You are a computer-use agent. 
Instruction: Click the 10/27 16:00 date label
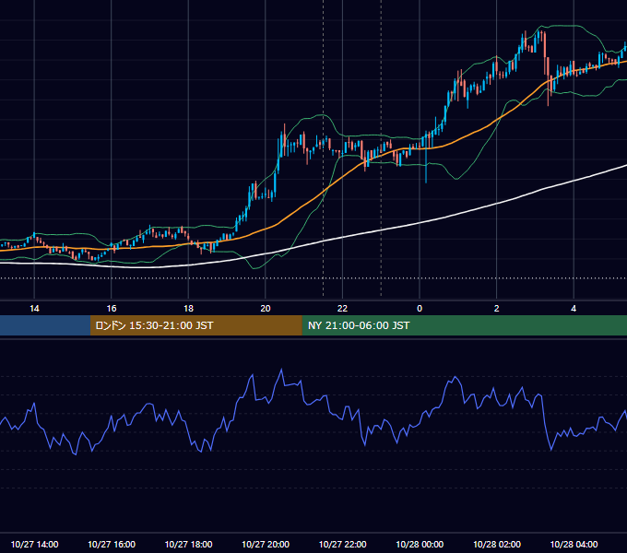(112, 544)
